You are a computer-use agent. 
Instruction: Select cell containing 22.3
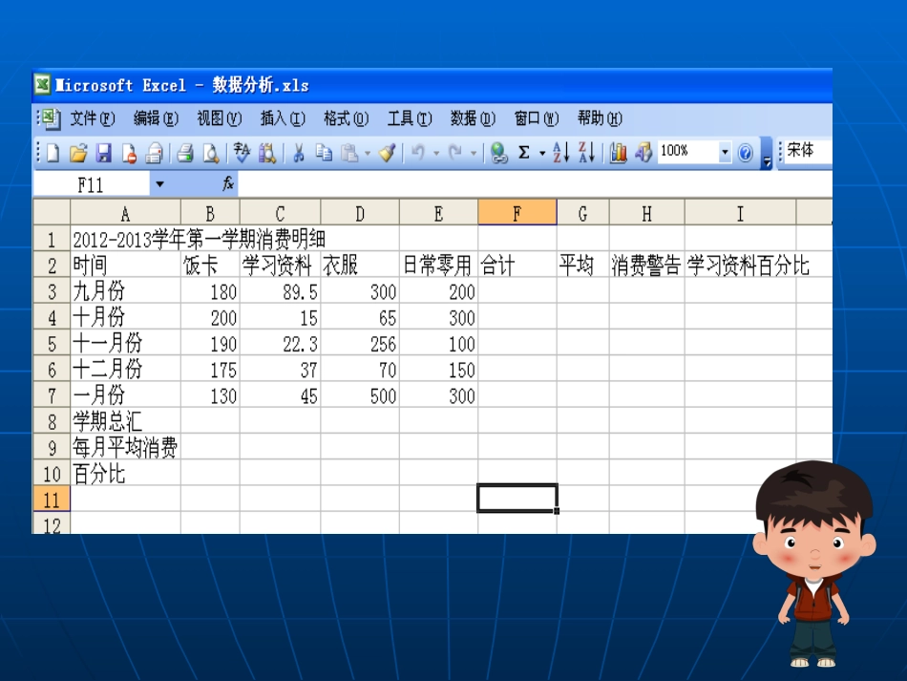(280, 343)
